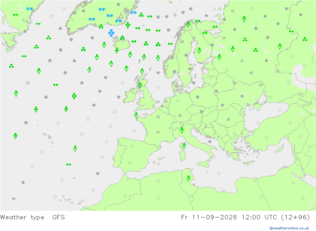This screenshot has height=231, width=316.
Task: Click the shower symbol over Tunisia
Action: (188, 178)
